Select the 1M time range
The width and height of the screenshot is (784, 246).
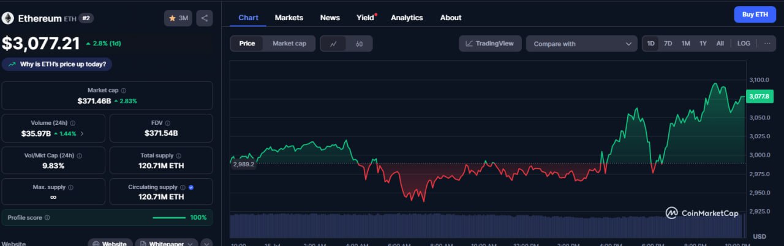point(685,43)
